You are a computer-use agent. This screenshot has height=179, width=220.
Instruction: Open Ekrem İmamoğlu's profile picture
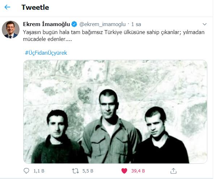pyautogui.click(x=10, y=29)
